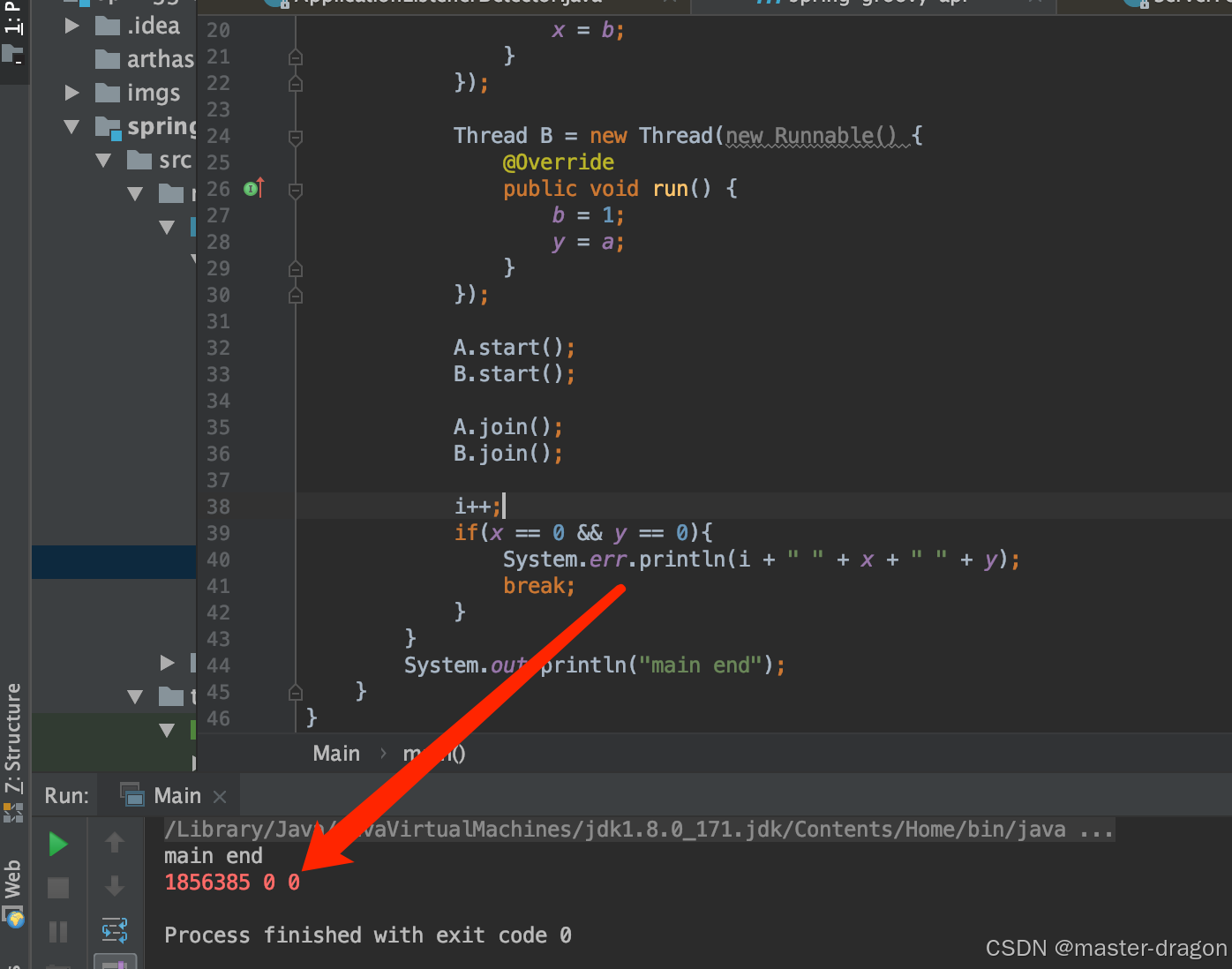Collapse code fold marker at line 29
This screenshot has height=969, width=1232.
296,269
